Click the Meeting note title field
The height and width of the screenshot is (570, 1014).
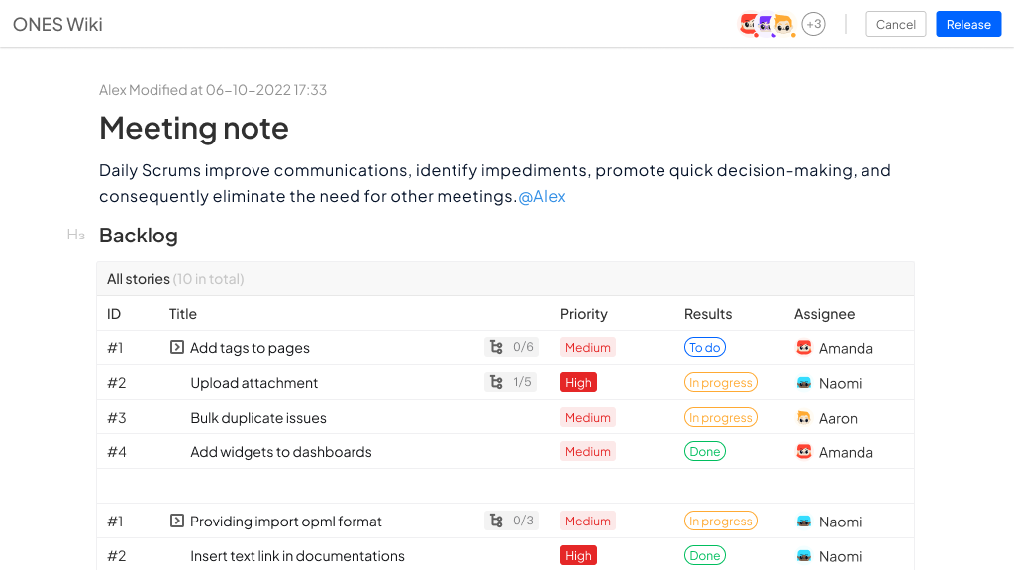[194, 128]
